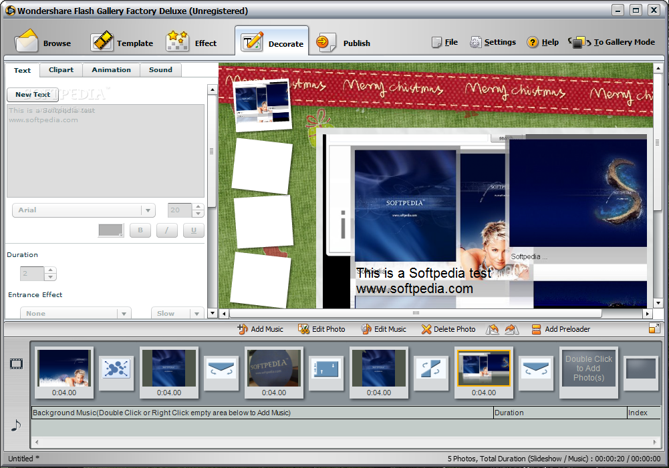This screenshot has height=468, width=669.
Task: Open the Template step
Action: (122, 42)
